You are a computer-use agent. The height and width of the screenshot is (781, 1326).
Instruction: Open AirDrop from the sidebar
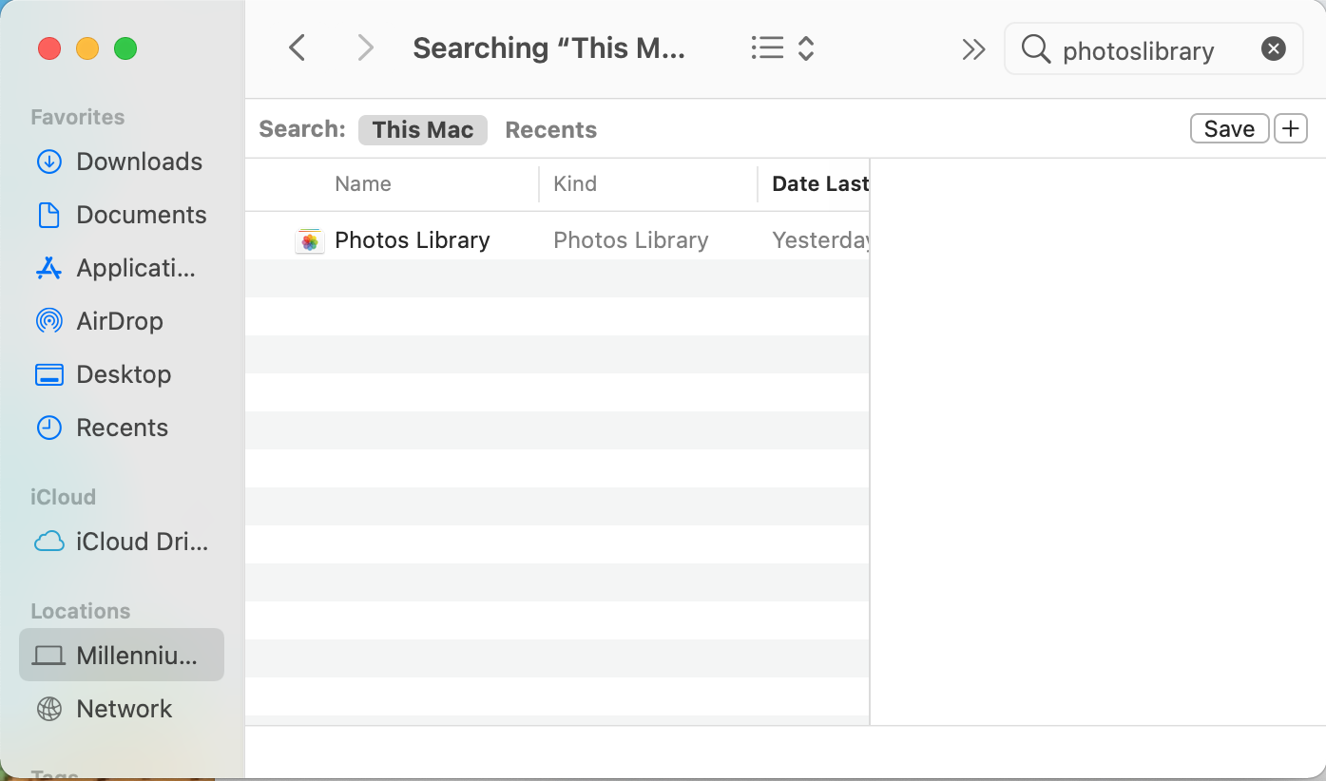tap(119, 321)
